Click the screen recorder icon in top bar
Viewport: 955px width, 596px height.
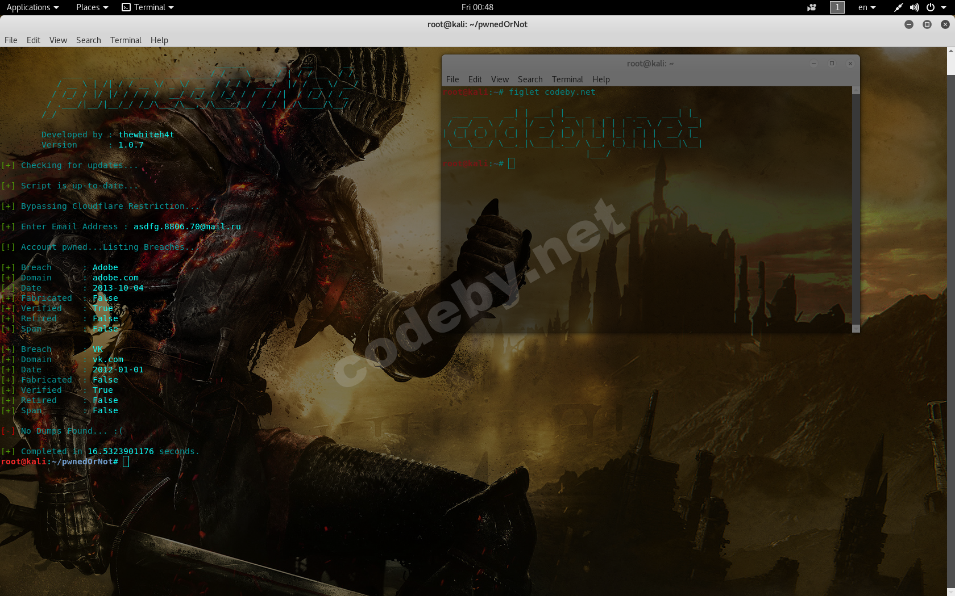coord(812,7)
